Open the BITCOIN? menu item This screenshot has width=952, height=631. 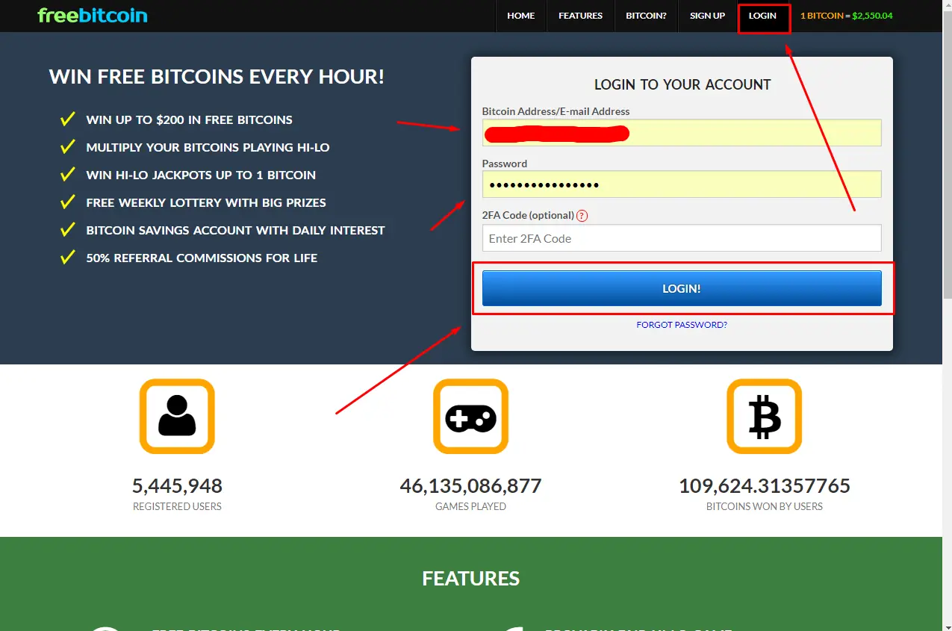tap(646, 16)
